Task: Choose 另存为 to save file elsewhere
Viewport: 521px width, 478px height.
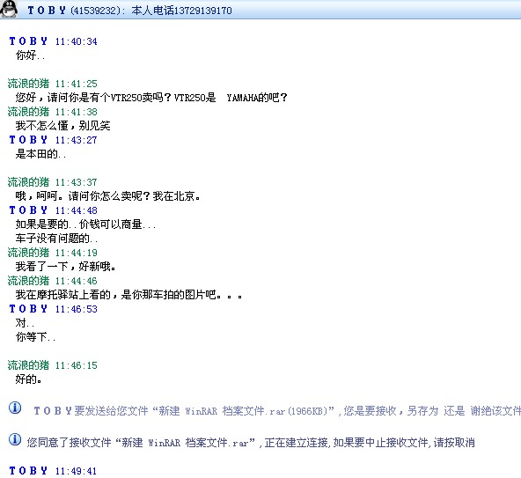Action: (x=422, y=411)
